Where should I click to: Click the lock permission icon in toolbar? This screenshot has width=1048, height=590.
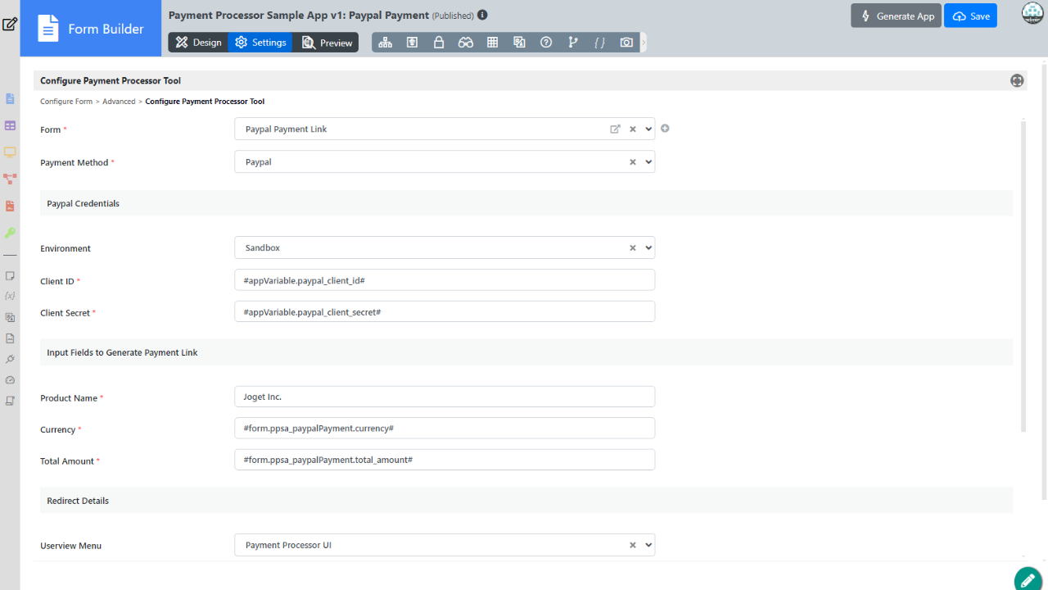pos(439,43)
